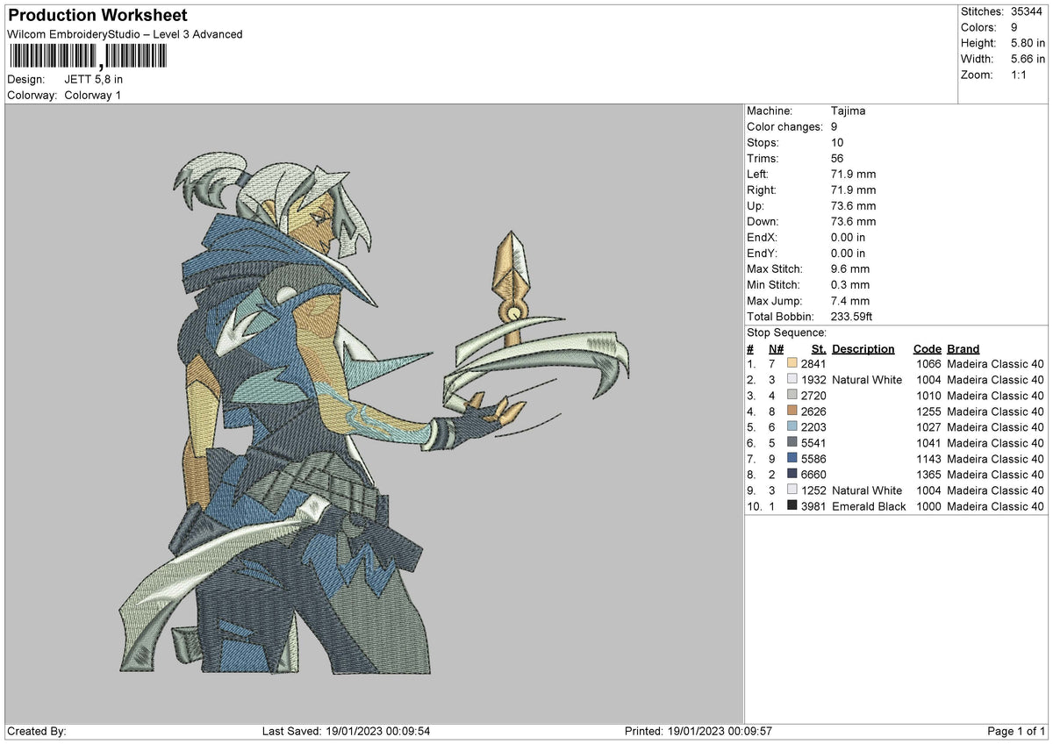Select the stitch count 5541 in row 6
The image size is (1053, 744).
[x=813, y=443]
